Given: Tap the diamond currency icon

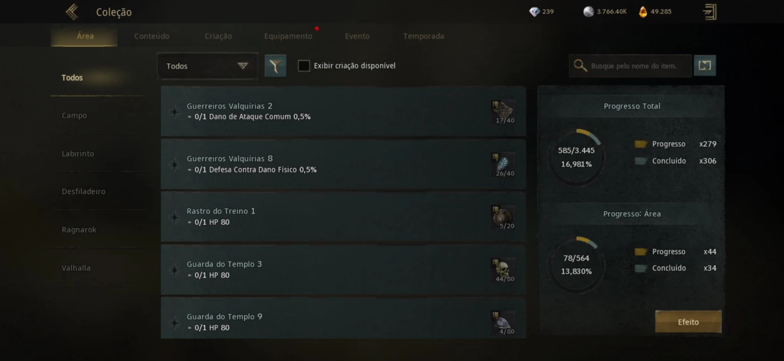Looking at the screenshot, I should (534, 12).
